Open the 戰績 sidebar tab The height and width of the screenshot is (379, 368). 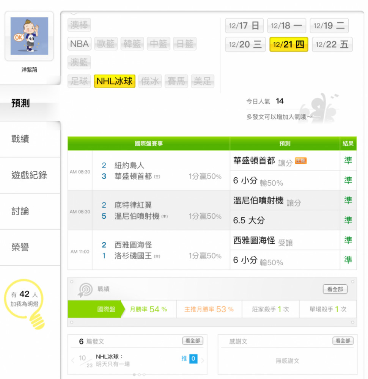(x=20, y=139)
